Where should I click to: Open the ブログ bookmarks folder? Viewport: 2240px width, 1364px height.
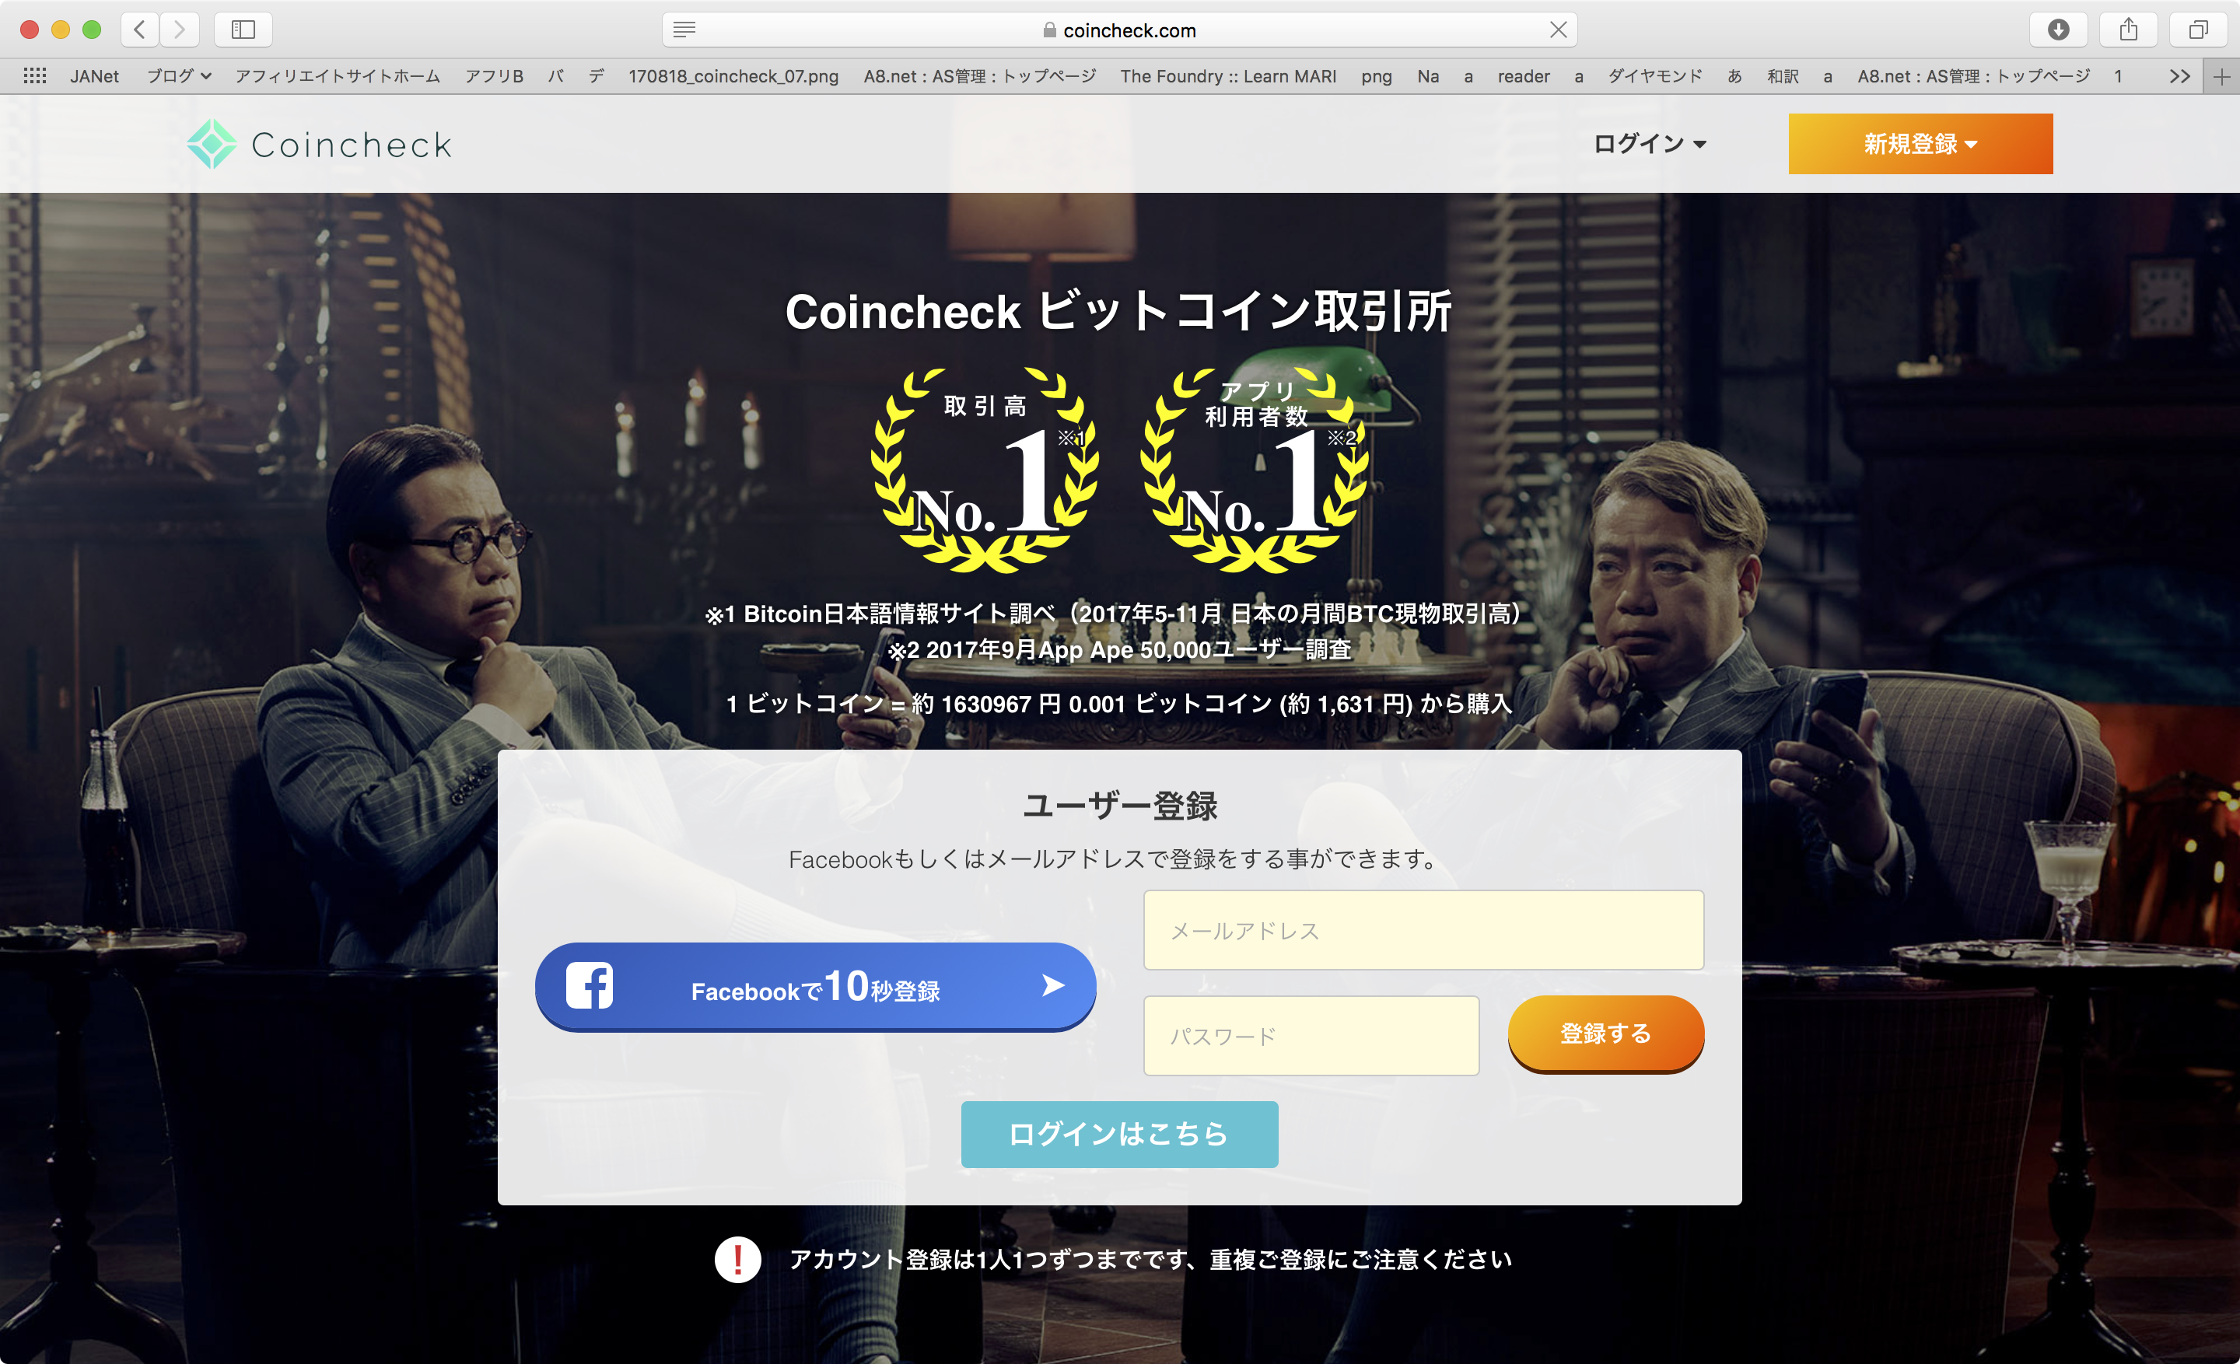179,76
